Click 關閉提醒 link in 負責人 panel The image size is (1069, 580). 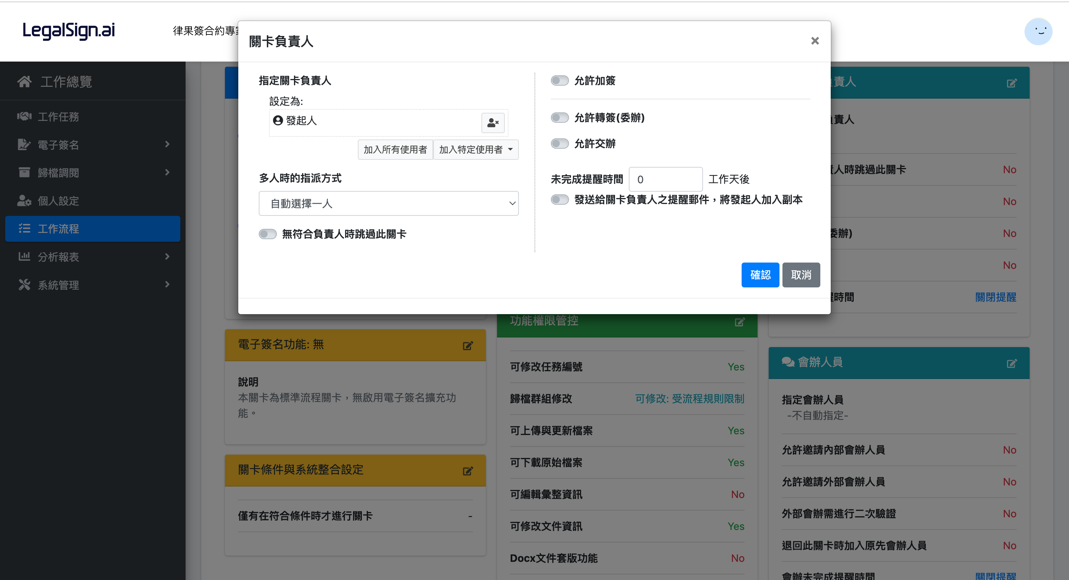tap(995, 297)
